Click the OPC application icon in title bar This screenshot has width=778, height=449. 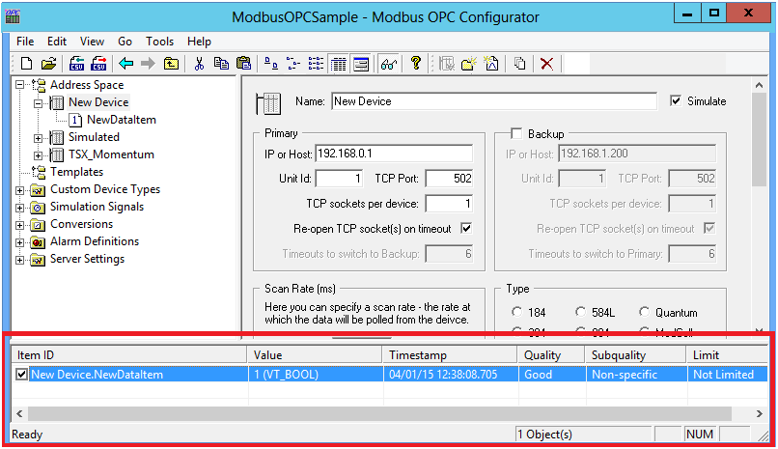pos(13,16)
